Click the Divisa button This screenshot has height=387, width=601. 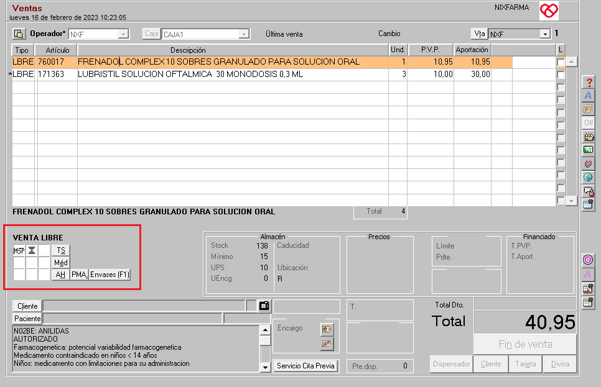[x=560, y=363]
